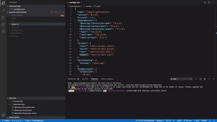217x122 pixels.
Task: Select @testing-library/user-event in the outline
Action: [25, 113]
